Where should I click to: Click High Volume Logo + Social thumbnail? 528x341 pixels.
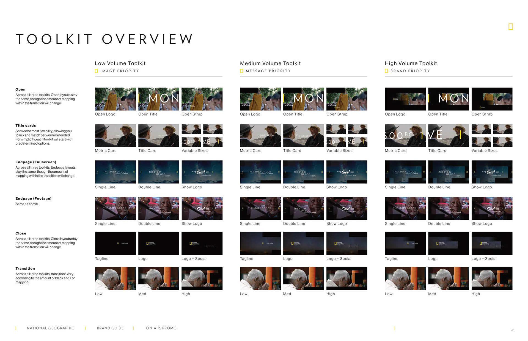492,243
